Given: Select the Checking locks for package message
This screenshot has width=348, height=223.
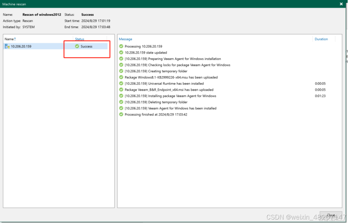Looking at the screenshot, I should 177,65.
